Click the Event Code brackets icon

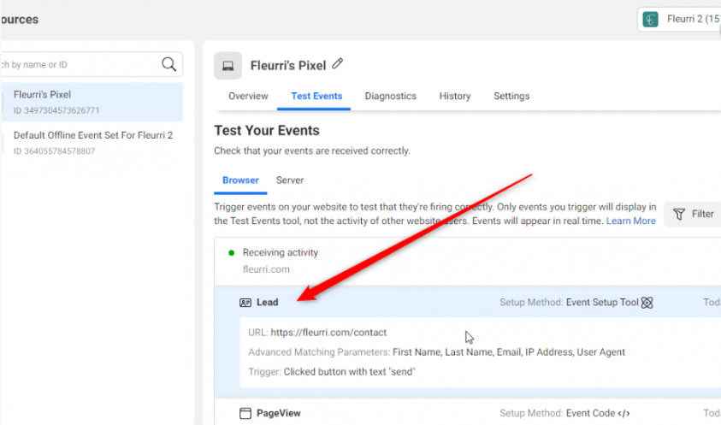tap(624, 413)
